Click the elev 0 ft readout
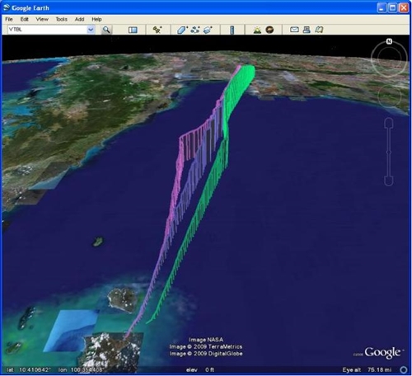The height and width of the screenshot is (376, 412). coord(200,370)
